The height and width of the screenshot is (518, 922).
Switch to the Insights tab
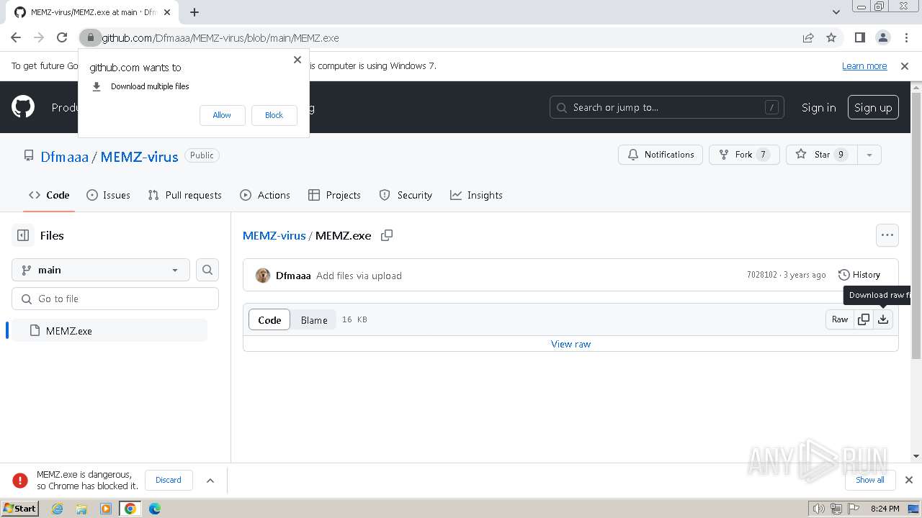(x=476, y=195)
